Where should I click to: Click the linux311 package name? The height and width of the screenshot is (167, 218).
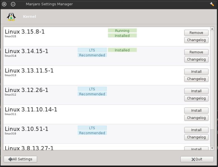[11, 114]
